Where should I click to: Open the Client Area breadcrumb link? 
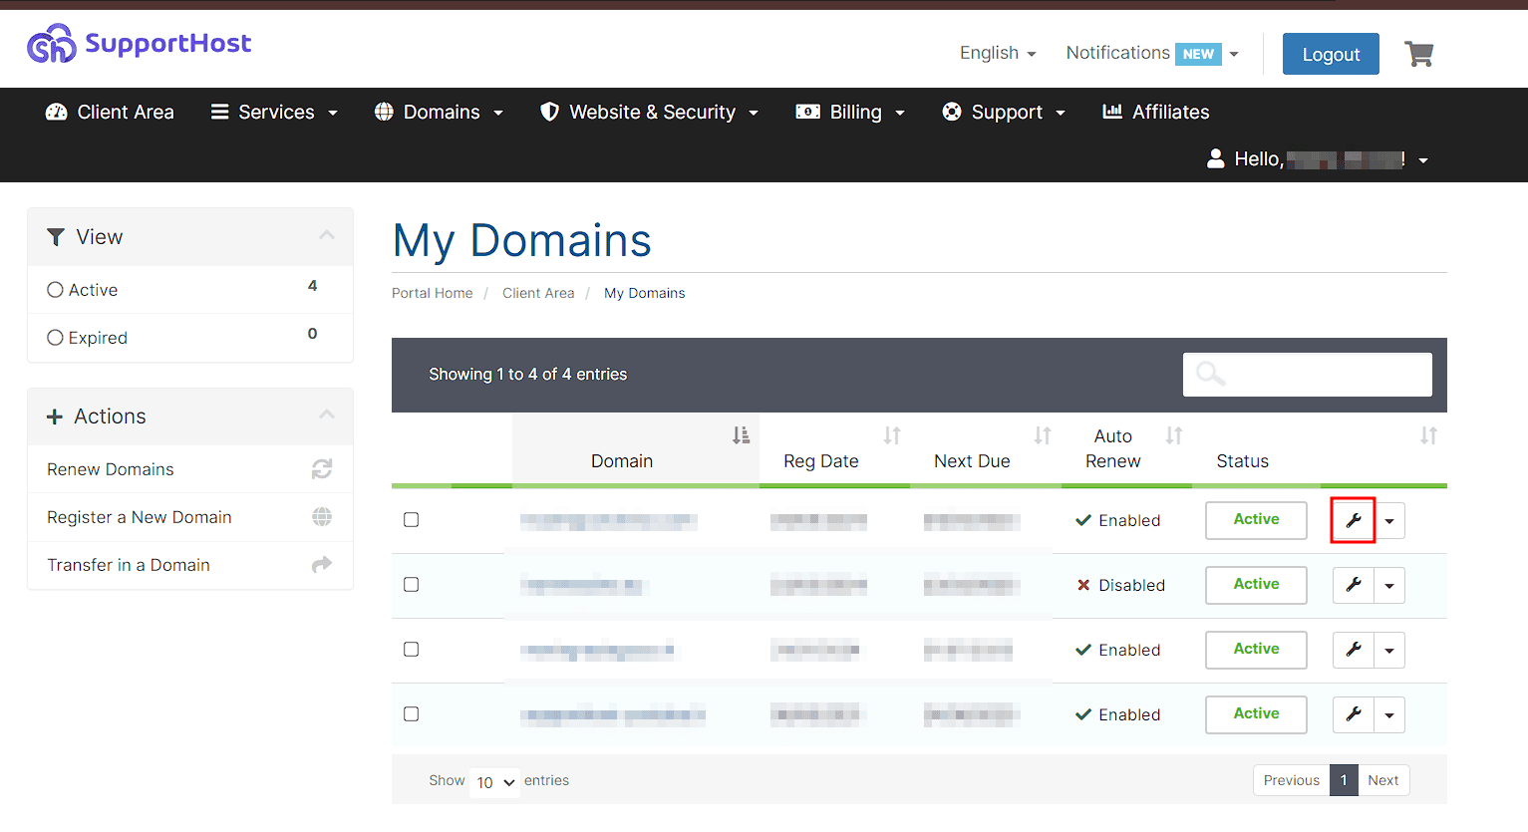(x=538, y=292)
